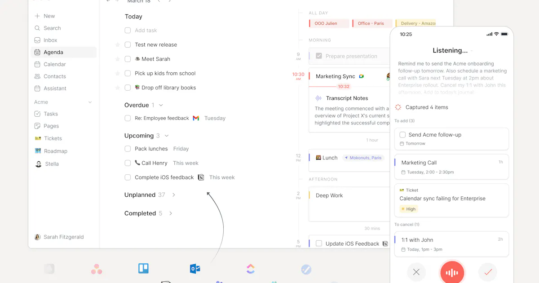The height and width of the screenshot is (283, 539).
Task: Click the Tickets emoji icon
Action: (x=38, y=138)
